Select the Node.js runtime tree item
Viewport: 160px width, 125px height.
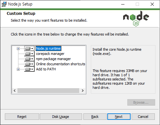48,48
